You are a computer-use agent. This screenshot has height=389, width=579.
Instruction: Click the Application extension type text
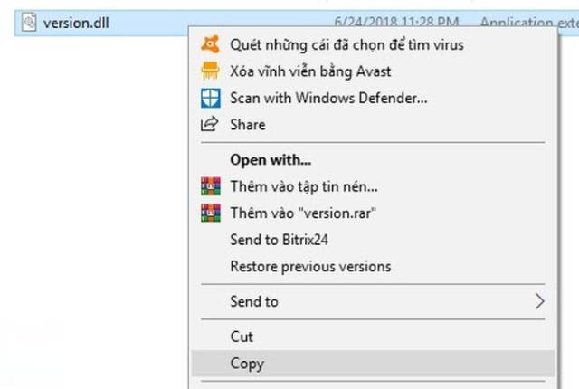coord(529,22)
